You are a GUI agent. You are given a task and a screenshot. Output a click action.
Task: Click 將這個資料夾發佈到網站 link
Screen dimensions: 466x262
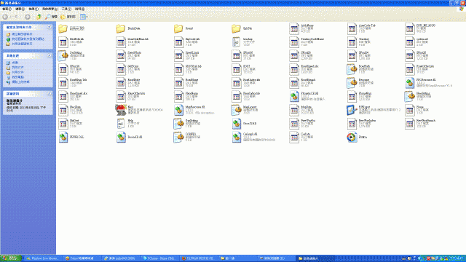(28, 39)
